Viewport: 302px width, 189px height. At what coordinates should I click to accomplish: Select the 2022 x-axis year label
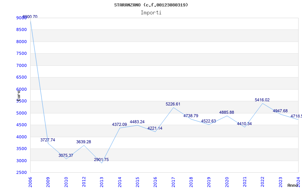point(262,182)
